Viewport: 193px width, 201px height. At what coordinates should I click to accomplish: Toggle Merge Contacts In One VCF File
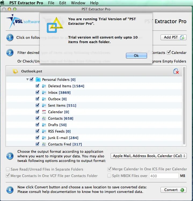pos(8,175)
